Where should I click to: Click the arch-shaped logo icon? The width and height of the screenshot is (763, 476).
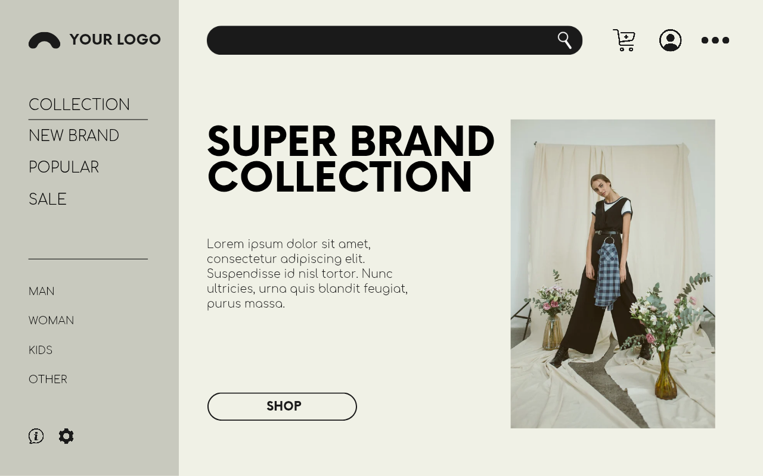[x=44, y=40]
